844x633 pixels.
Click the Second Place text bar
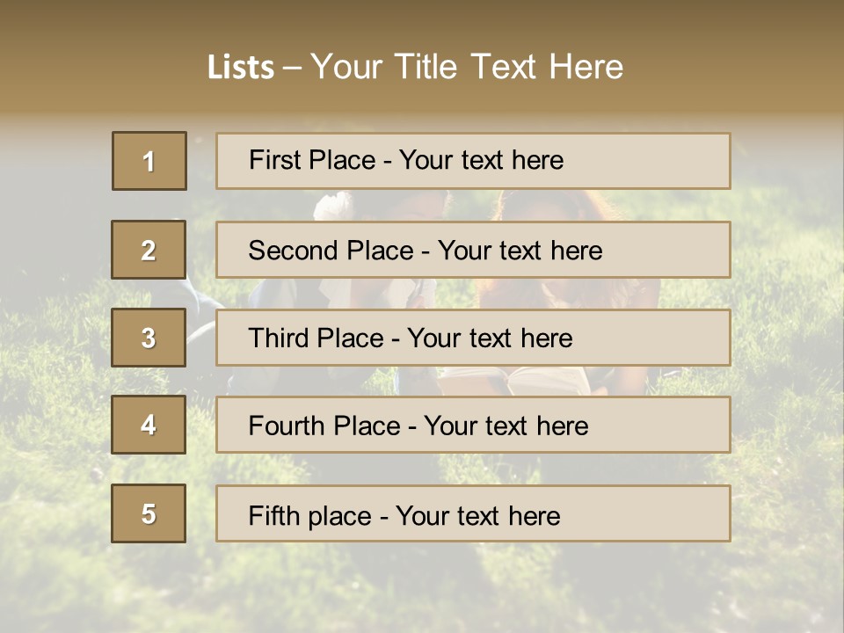(473, 250)
